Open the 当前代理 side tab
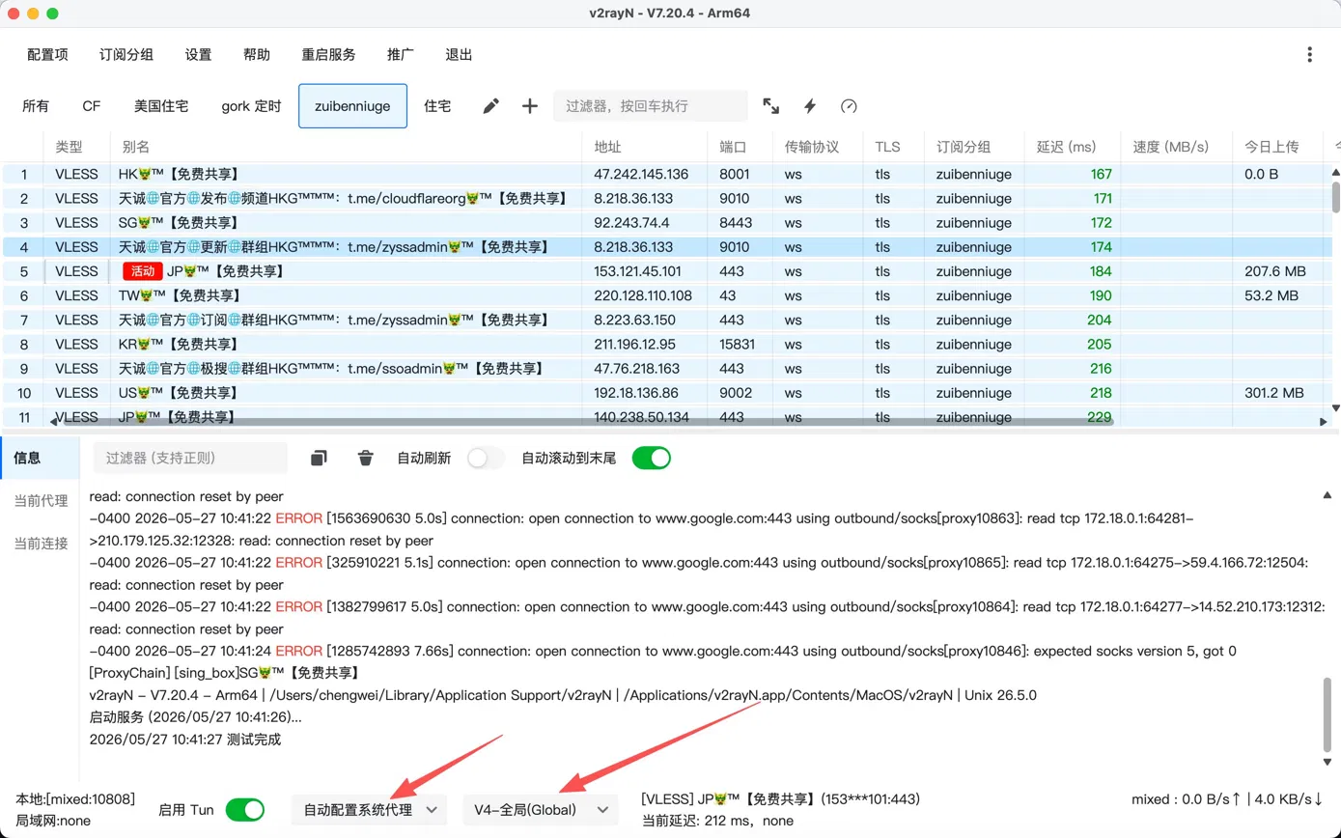The image size is (1341, 838). pos(40,500)
